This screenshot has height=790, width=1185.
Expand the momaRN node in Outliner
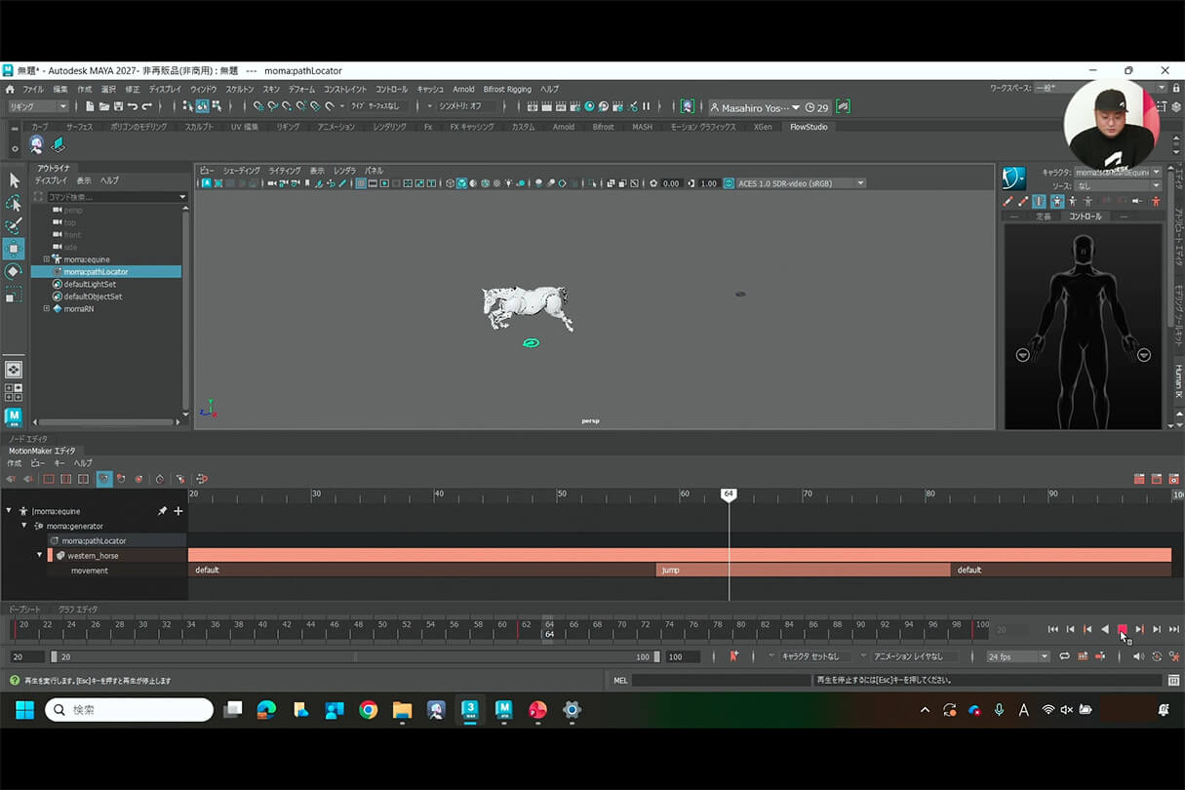(x=46, y=308)
